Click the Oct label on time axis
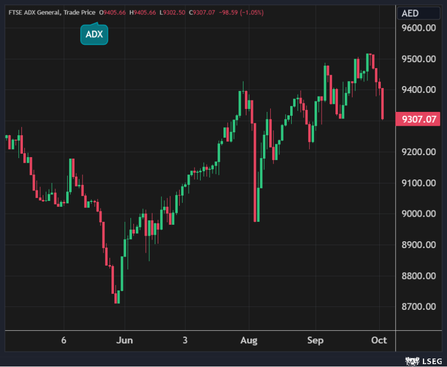The height and width of the screenshot is (367, 447). (x=379, y=341)
